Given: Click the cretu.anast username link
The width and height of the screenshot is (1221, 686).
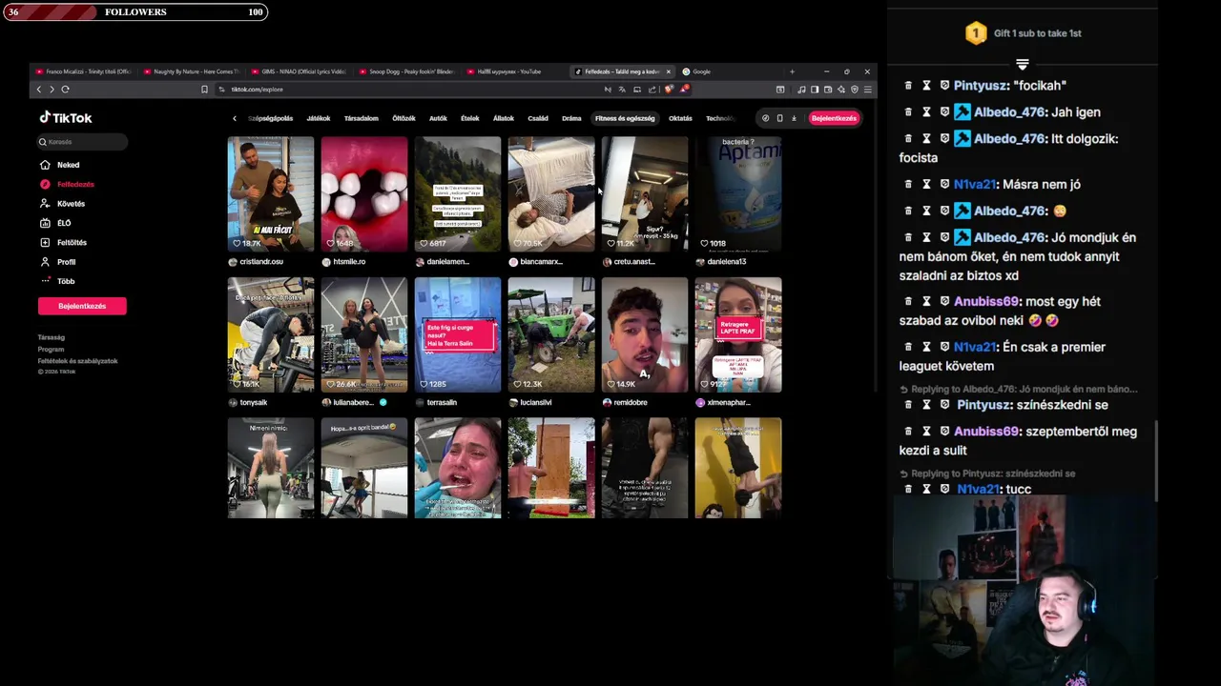Looking at the screenshot, I should 634,262.
